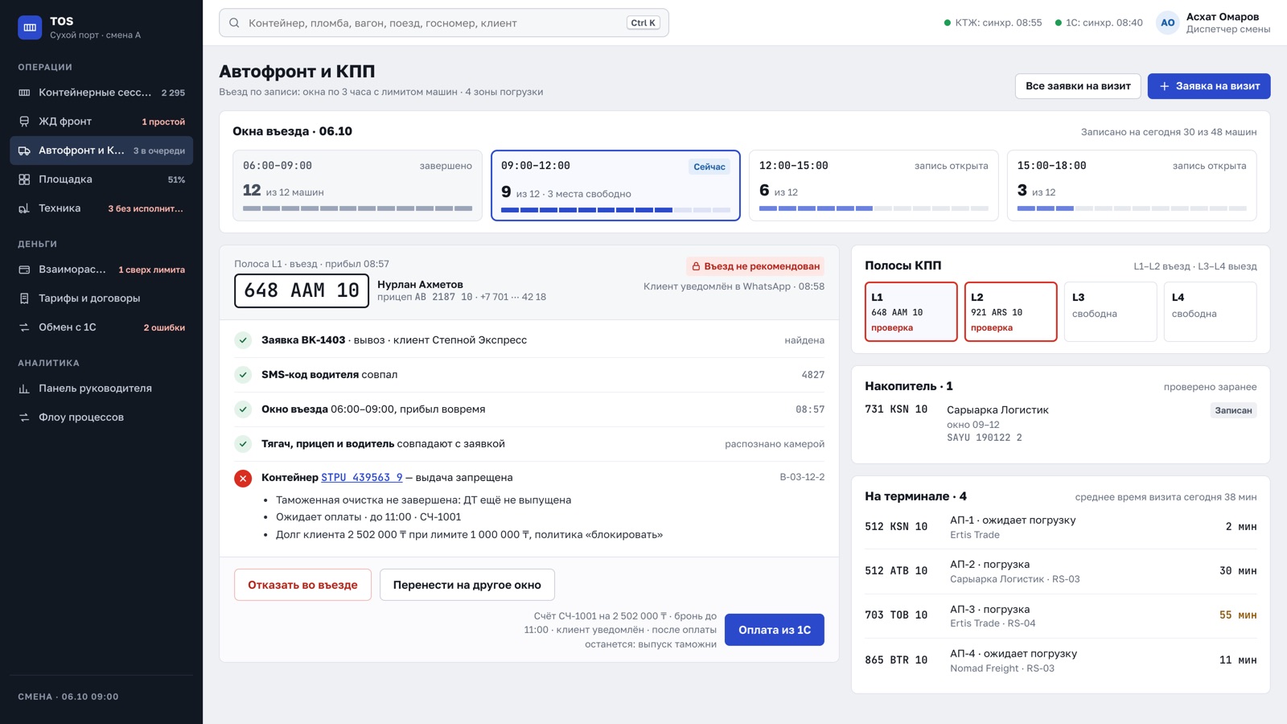
Task: Click the TOS logo icon
Action: 30,27
